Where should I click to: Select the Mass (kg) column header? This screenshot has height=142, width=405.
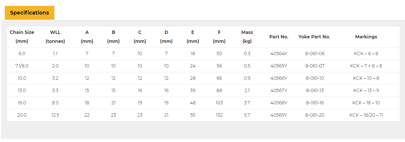(x=247, y=37)
